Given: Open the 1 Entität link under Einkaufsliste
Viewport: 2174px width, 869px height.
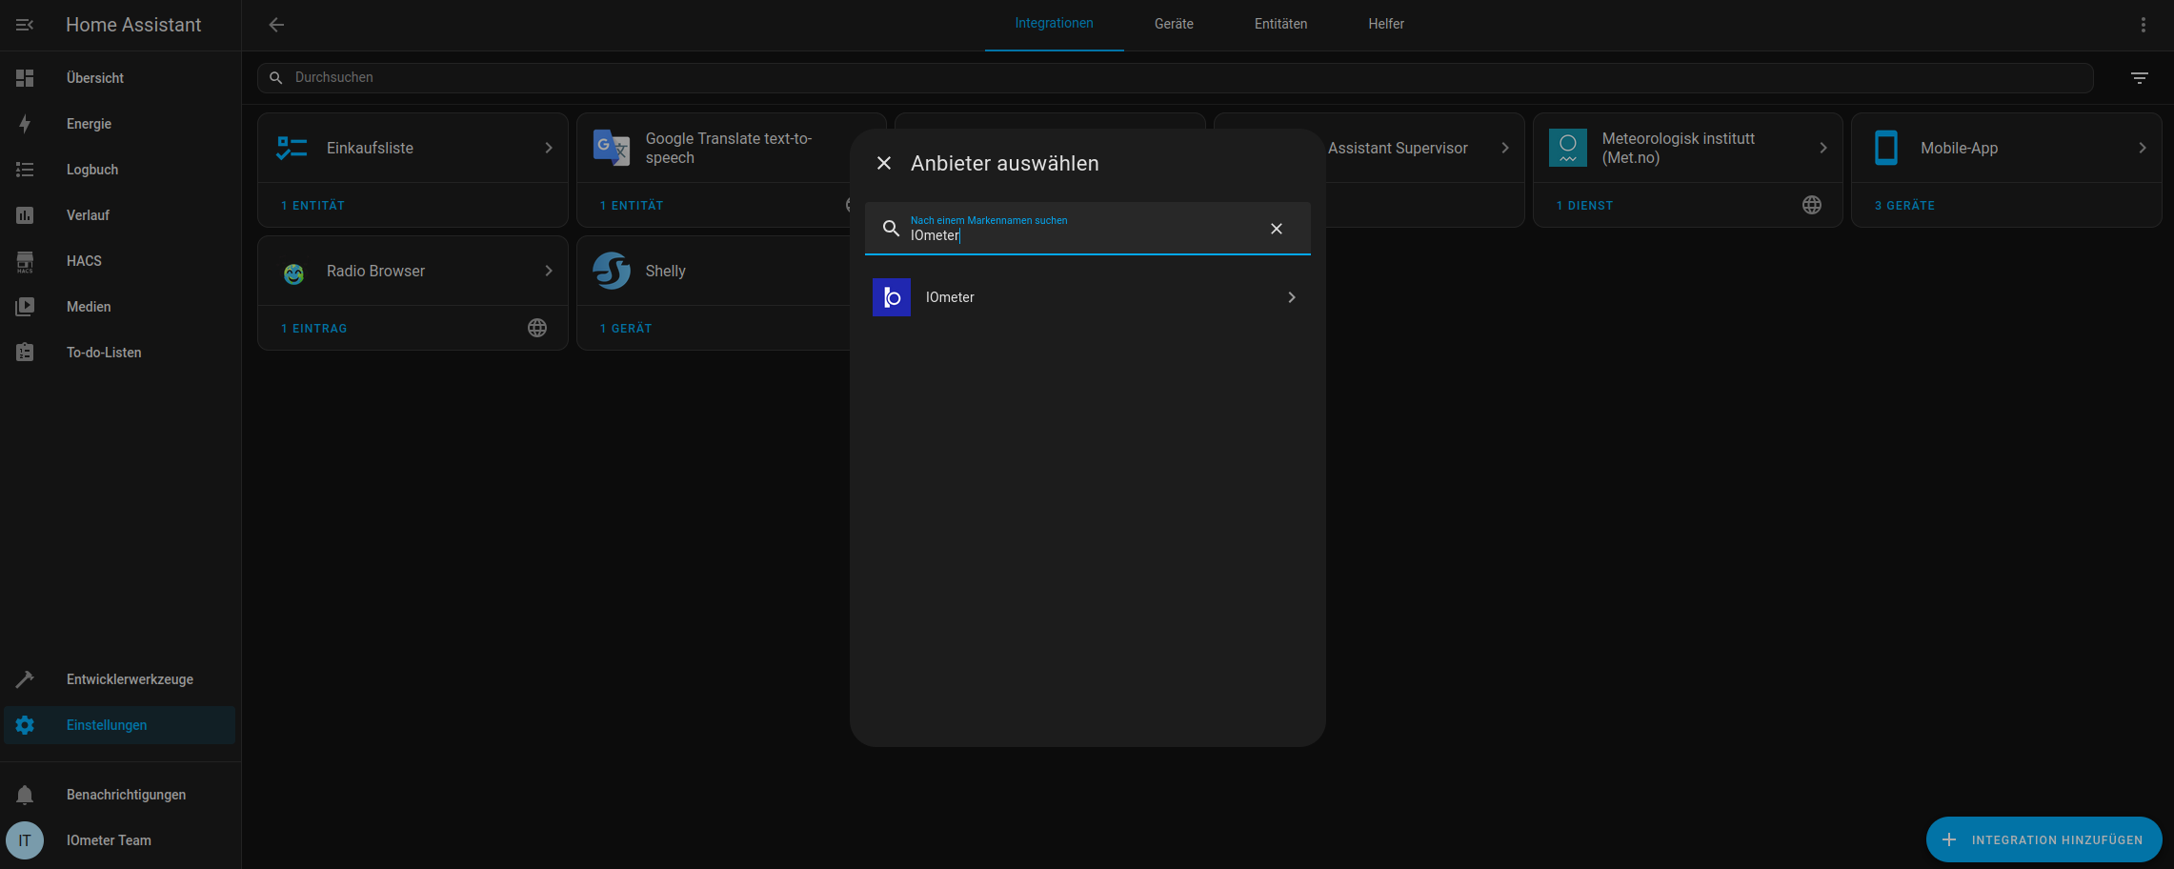Looking at the screenshot, I should coord(312,206).
